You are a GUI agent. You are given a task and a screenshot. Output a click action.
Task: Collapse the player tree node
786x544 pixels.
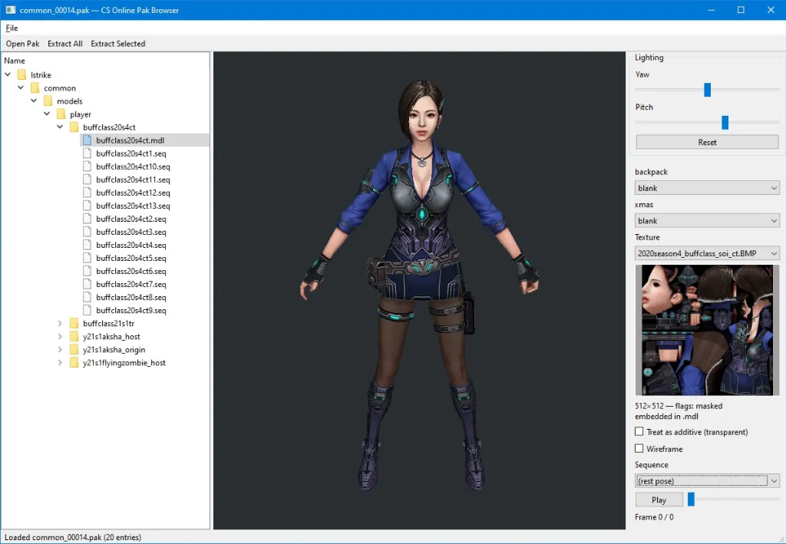[47, 114]
